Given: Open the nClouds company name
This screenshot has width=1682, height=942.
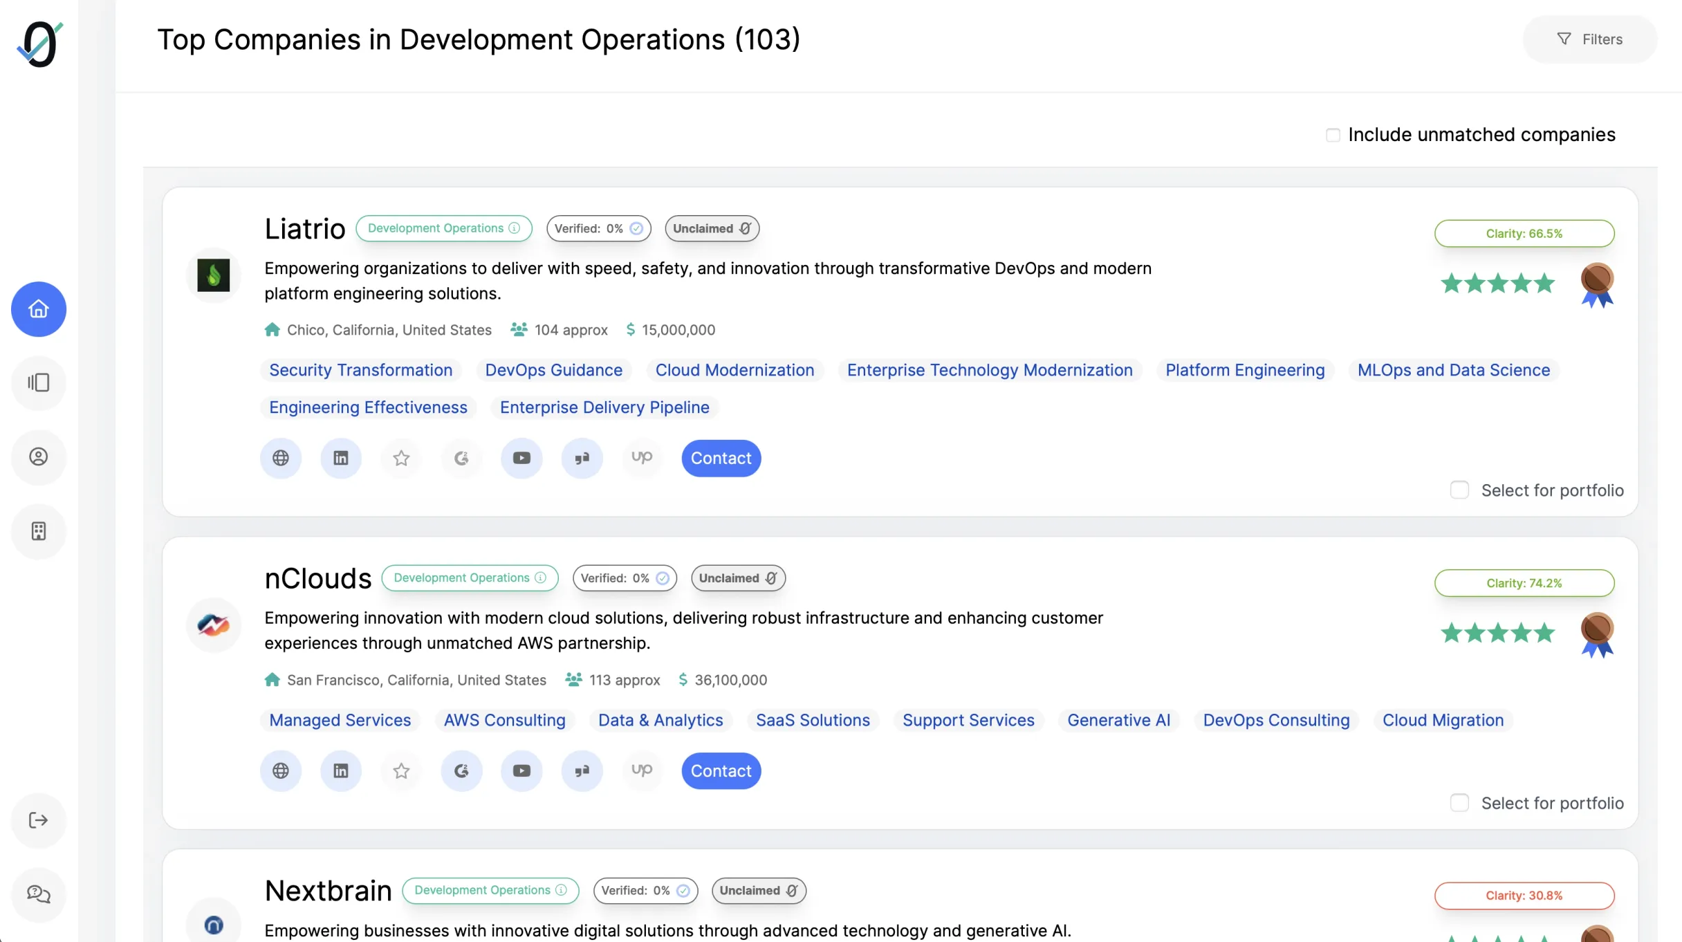Looking at the screenshot, I should (x=317, y=578).
